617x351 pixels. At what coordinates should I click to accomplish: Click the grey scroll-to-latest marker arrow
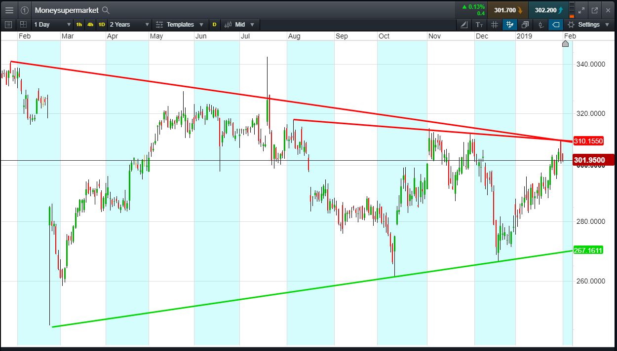tap(566, 44)
